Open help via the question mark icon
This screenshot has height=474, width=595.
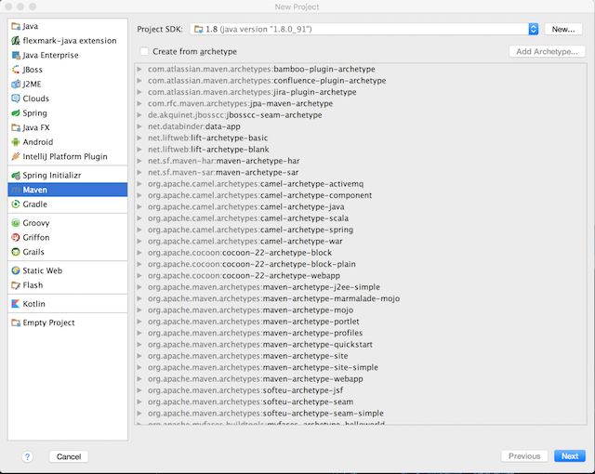(27, 456)
